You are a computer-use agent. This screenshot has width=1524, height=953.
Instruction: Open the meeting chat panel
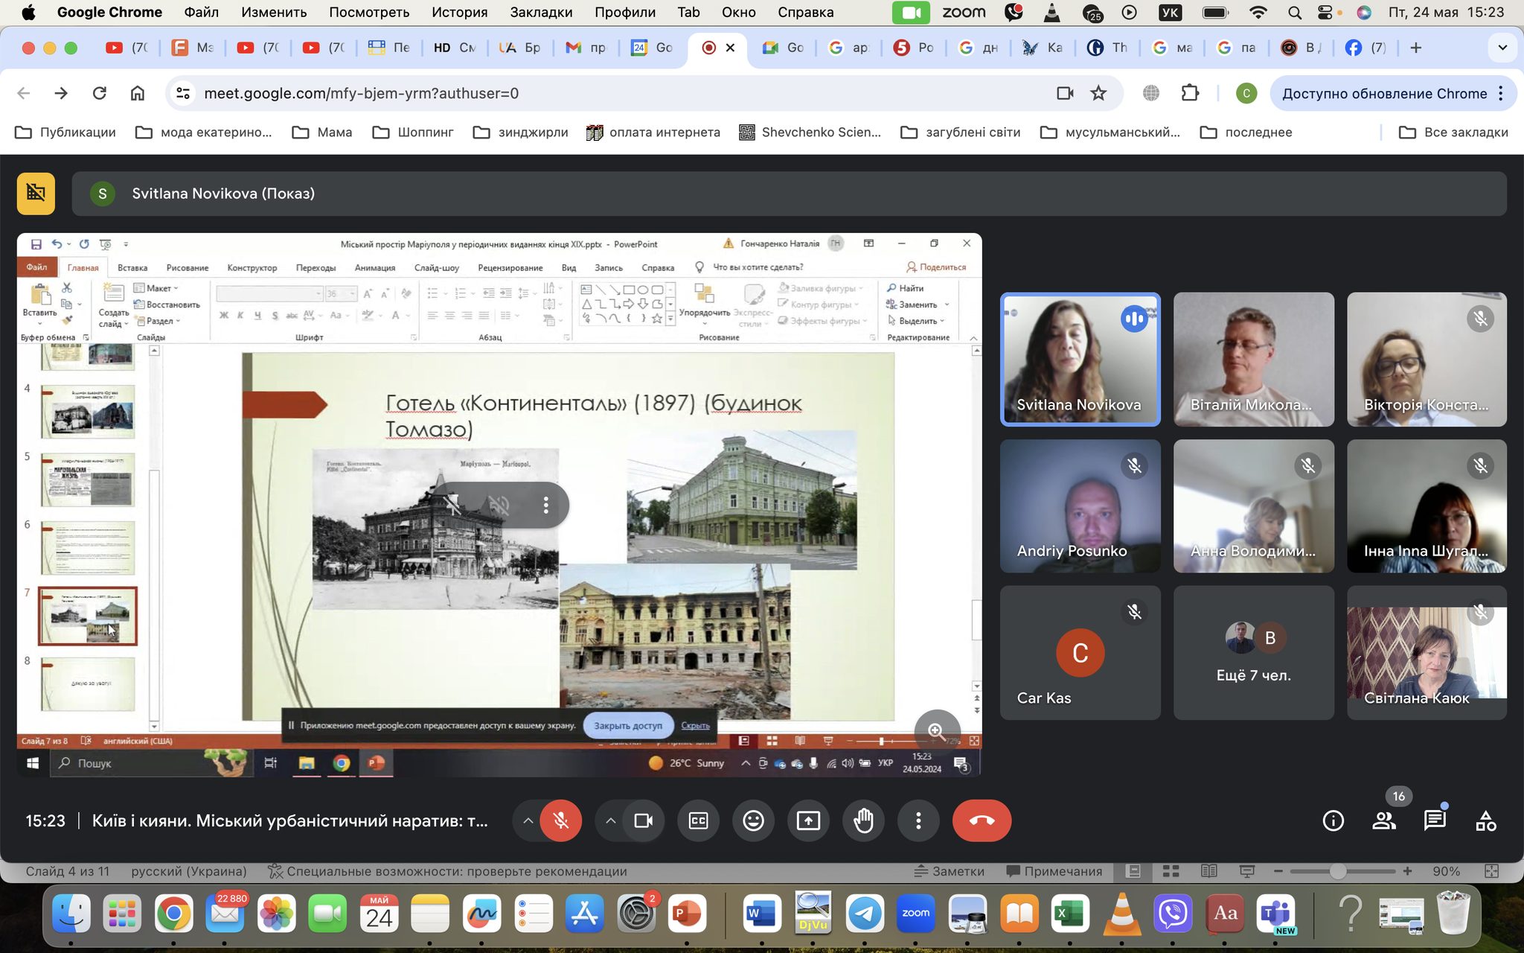pyautogui.click(x=1434, y=820)
